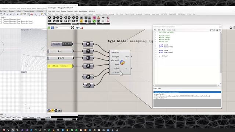Click the integer slider showing 4
235x132 pixels.
pyautogui.click(x=60, y=51)
